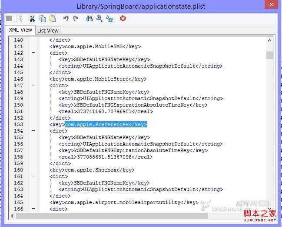Cut selection with scissors icon
The width and height of the screenshot is (282, 227).
coord(32,19)
